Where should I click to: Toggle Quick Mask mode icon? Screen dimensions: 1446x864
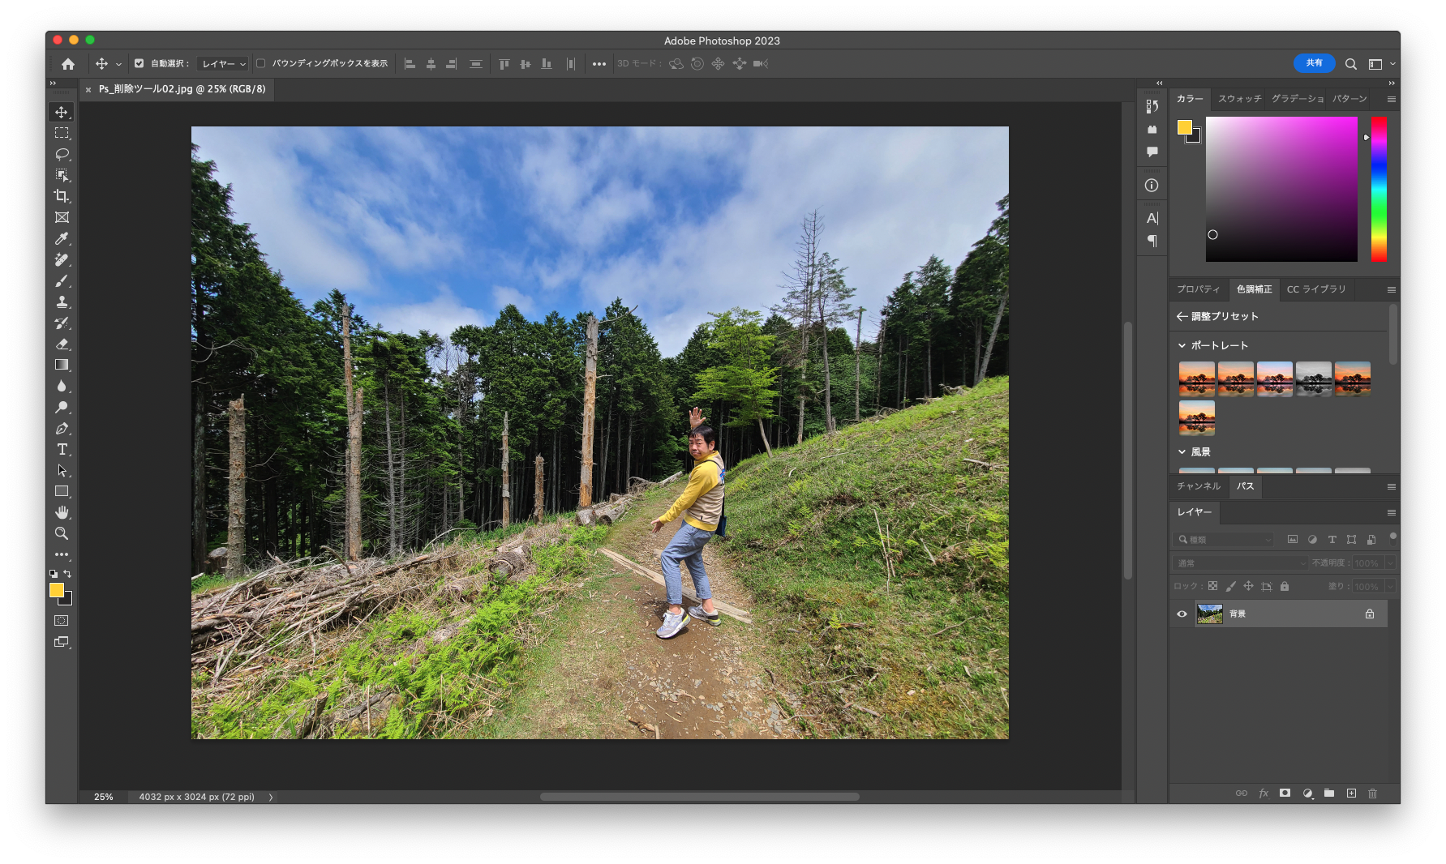click(62, 621)
